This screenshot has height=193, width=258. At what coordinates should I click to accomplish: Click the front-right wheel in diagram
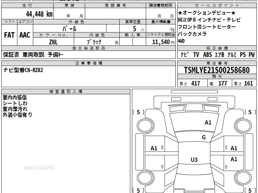[243, 126]
